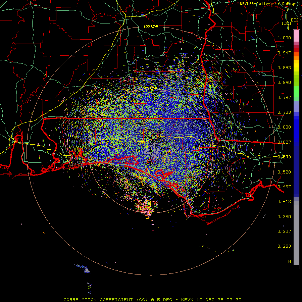Screen dimensions: 302x302
Task: Select the 0.893 legend value
Action: pyautogui.click(x=284, y=67)
